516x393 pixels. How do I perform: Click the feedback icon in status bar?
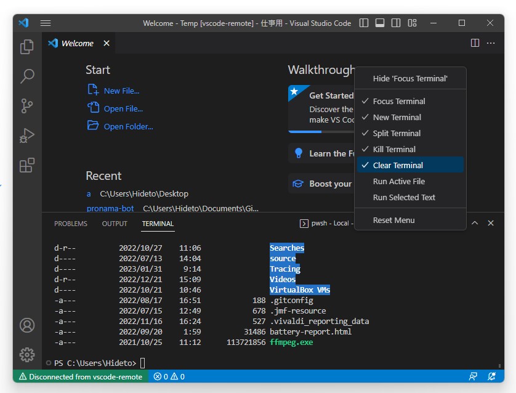coord(473,376)
